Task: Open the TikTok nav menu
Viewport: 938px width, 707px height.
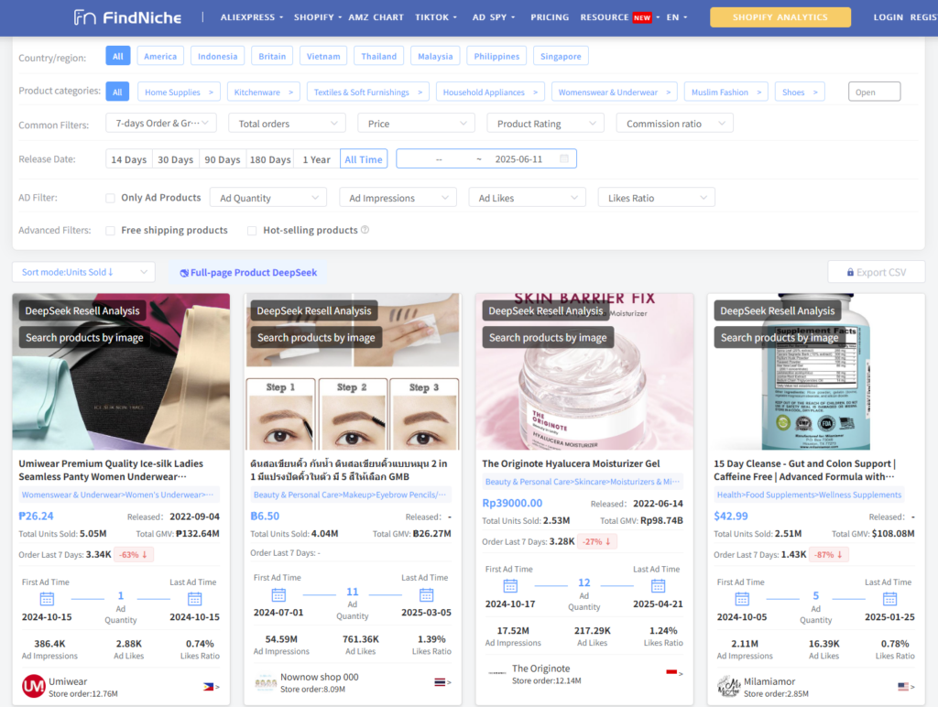Action: click(x=435, y=17)
